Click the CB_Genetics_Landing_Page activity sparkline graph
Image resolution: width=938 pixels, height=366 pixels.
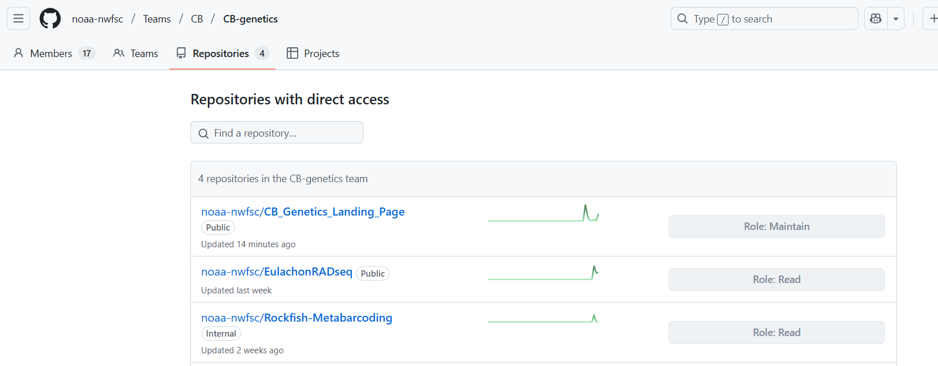[543, 213]
